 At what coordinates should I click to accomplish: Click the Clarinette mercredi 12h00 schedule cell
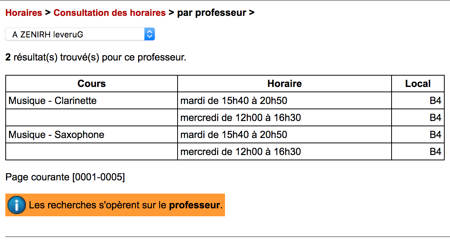tap(241, 118)
